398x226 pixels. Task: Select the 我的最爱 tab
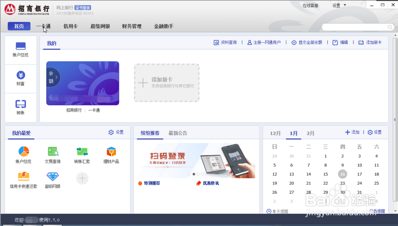[21, 133]
